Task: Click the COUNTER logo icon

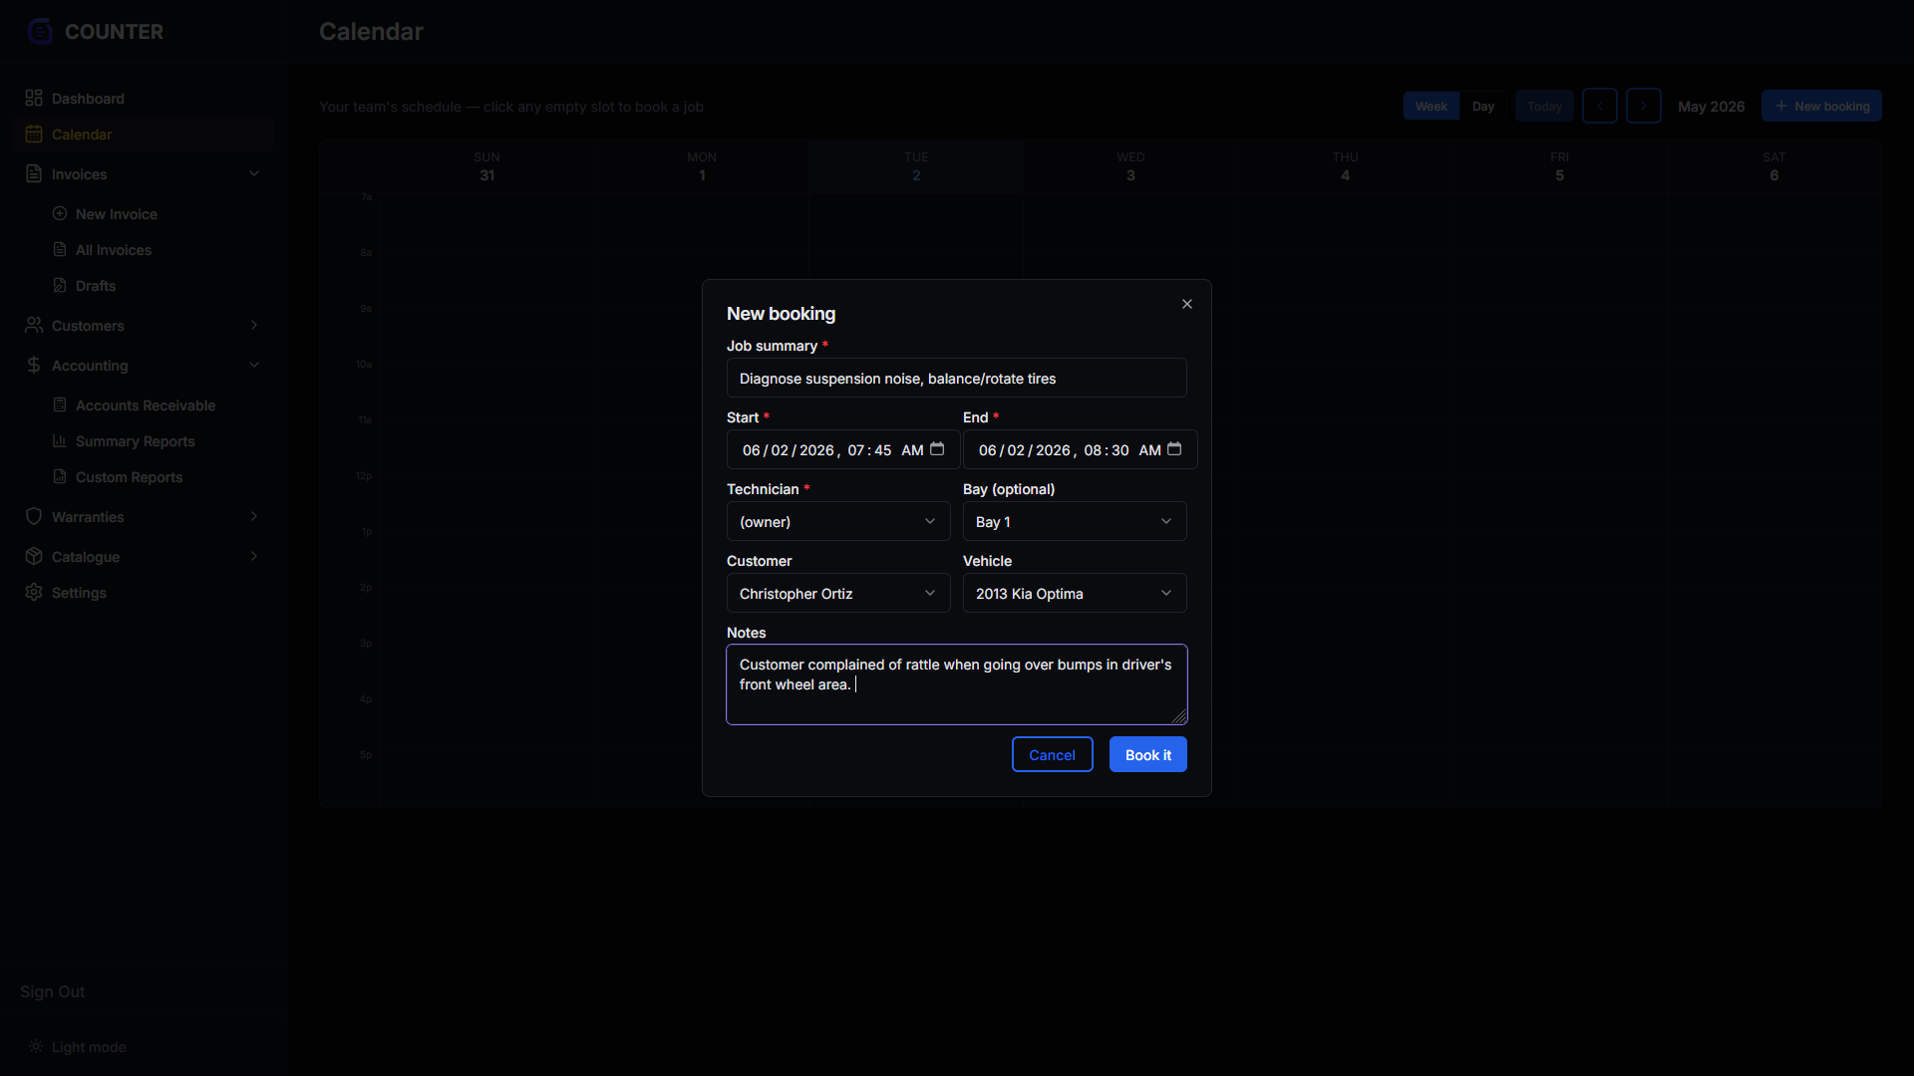Action: (x=40, y=32)
